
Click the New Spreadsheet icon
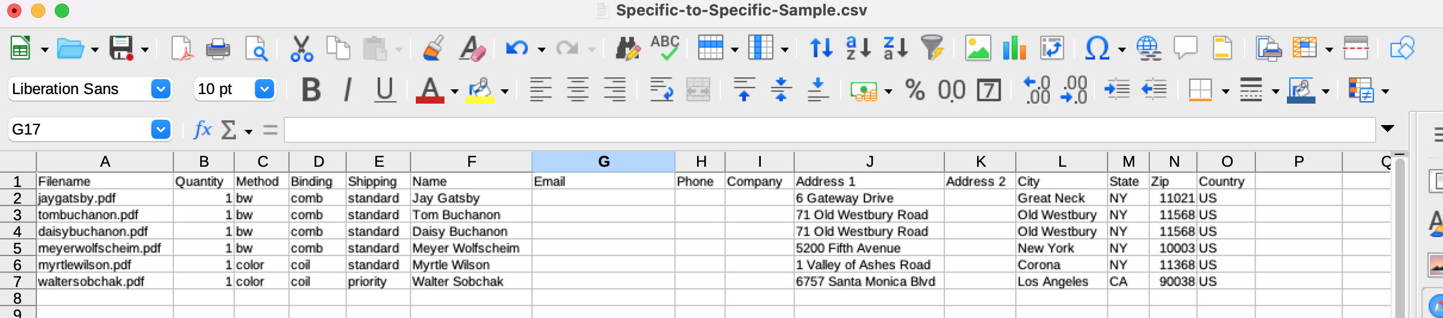[x=20, y=48]
